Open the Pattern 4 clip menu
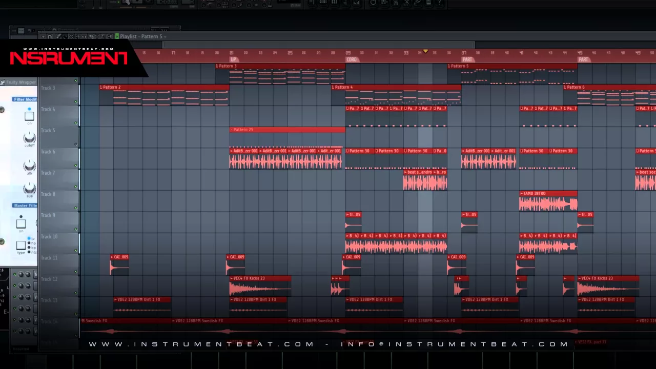The width and height of the screenshot is (656, 369). pos(333,87)
